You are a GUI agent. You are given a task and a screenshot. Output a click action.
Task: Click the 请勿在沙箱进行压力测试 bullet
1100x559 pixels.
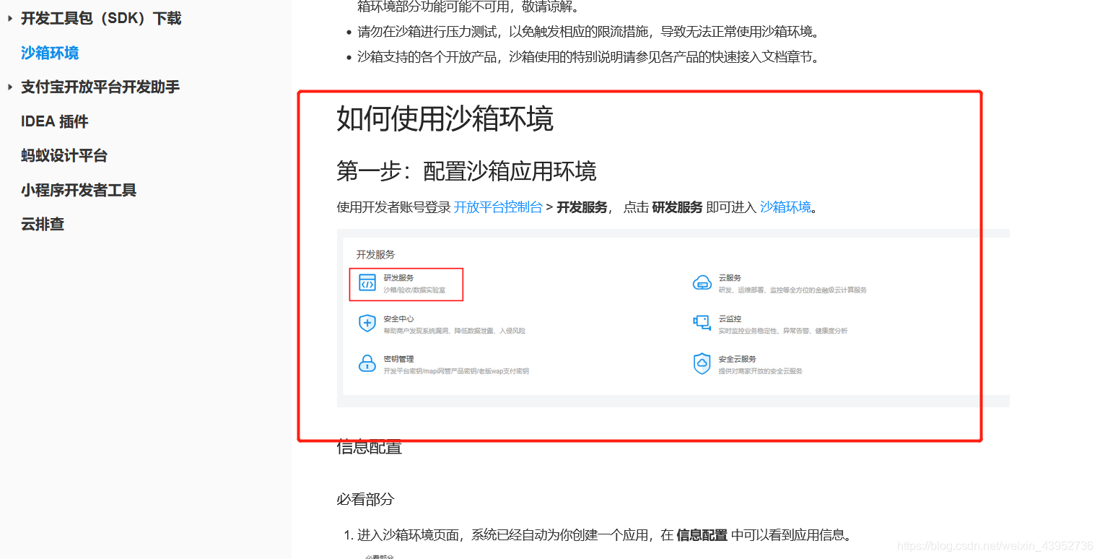point(588,32)
